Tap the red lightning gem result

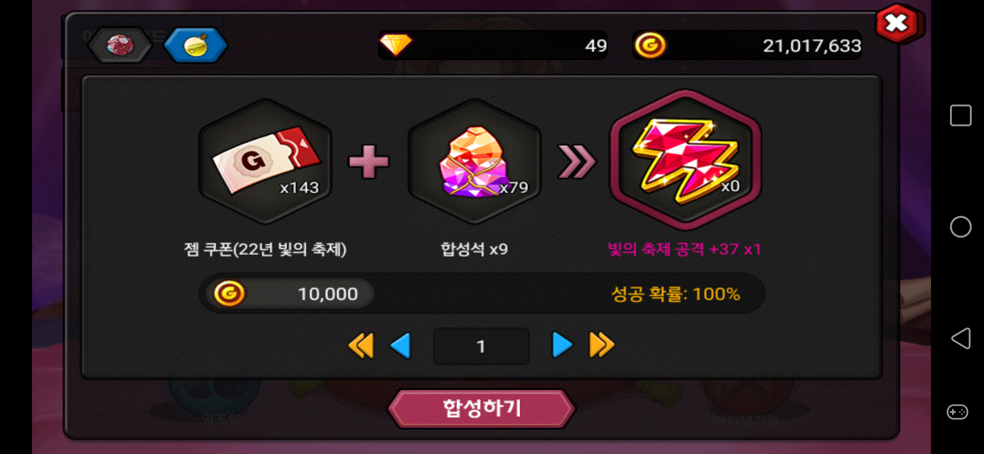tap(685, 160)
